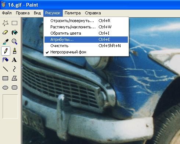Activate the Pick Color eyedropper tool
The height and width of the screenshot is (144, 180).
point(6,42)
